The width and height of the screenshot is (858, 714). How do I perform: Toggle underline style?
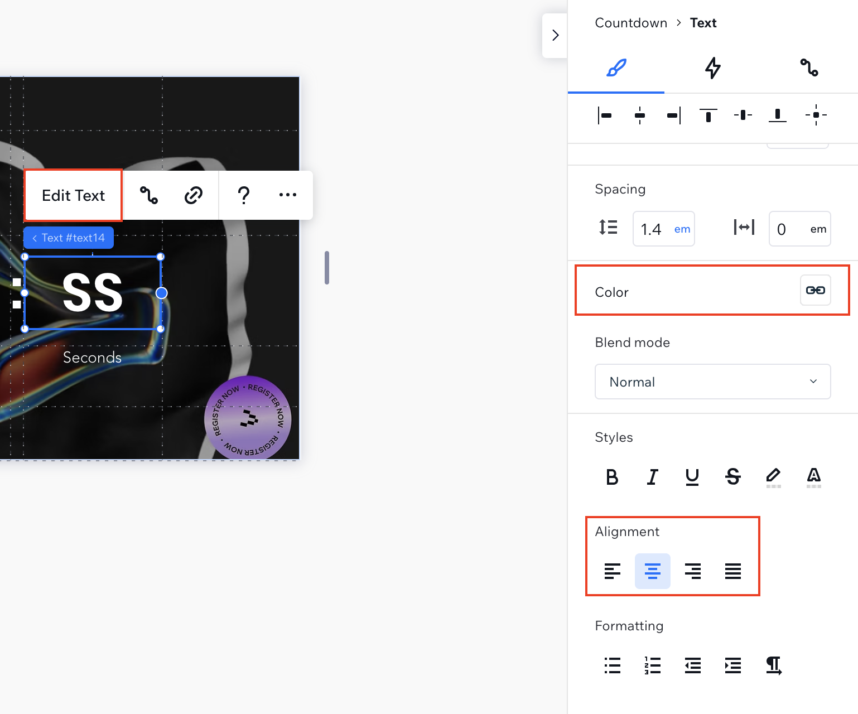692,477
